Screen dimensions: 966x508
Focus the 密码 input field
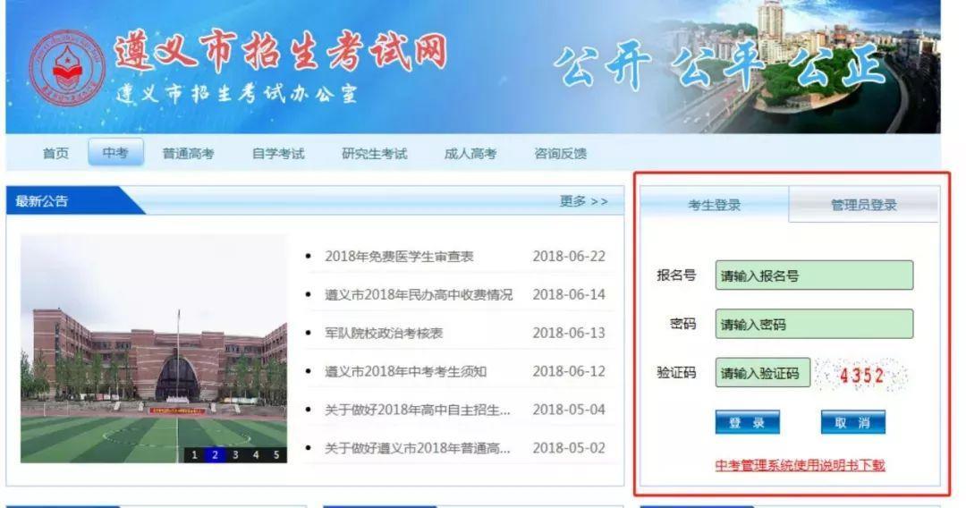click(x=814, y=325)
